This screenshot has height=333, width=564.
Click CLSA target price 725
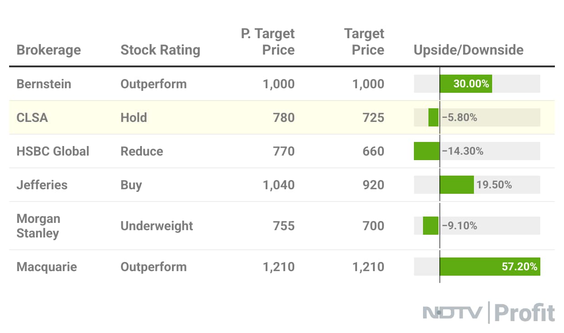pos(373,117)
